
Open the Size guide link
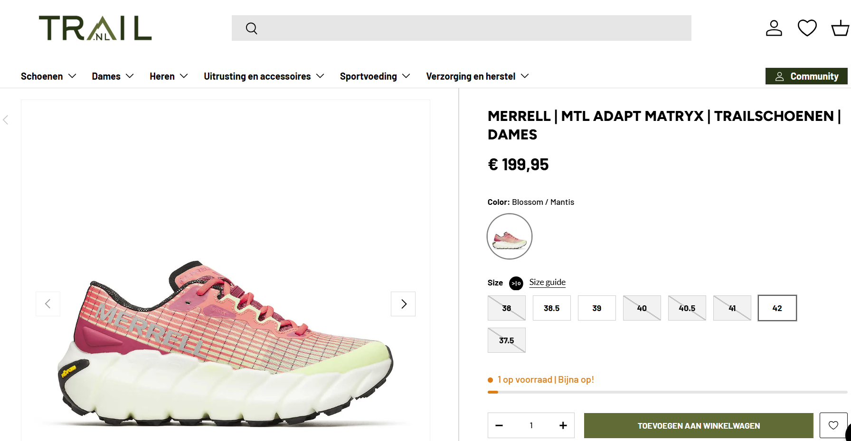click(547, 282)
